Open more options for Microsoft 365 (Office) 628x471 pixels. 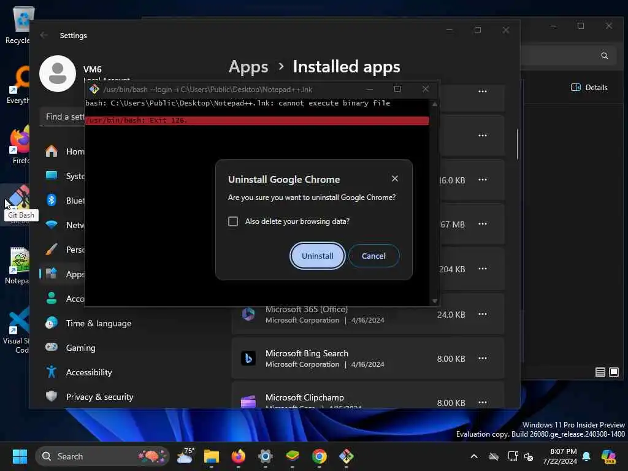click(x=482, y=315)
